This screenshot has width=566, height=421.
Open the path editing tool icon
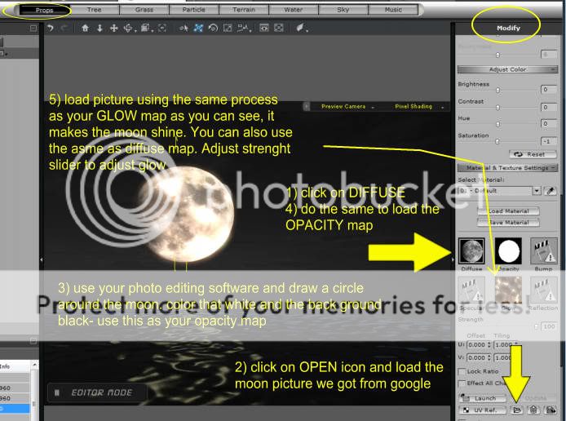point(244,29)
